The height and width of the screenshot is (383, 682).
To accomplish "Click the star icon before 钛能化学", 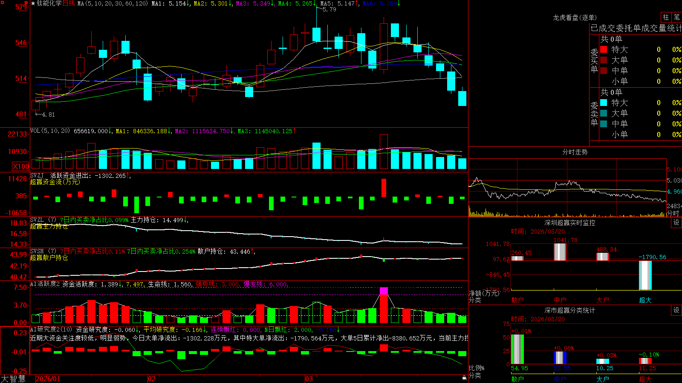I will (x=33, y=3).
